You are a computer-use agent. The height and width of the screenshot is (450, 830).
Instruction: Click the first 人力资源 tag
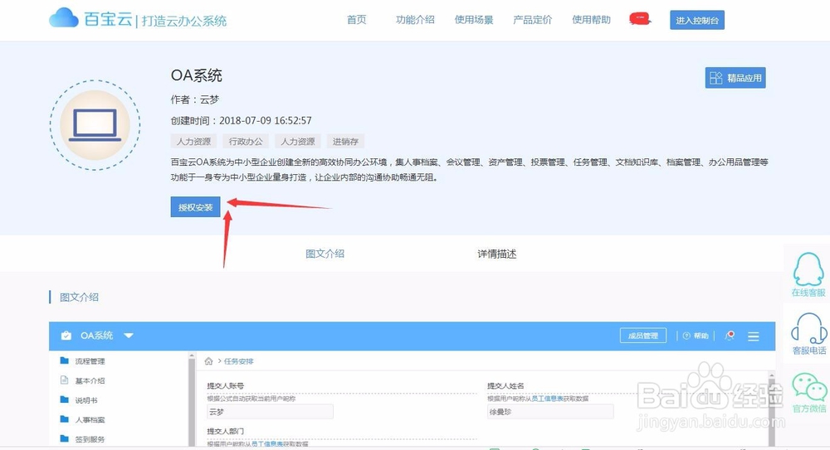click(x=193, y=141)
